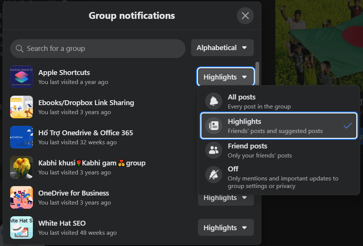
Task: Click the people icon for Friend posts
Action: pos(214,150)
